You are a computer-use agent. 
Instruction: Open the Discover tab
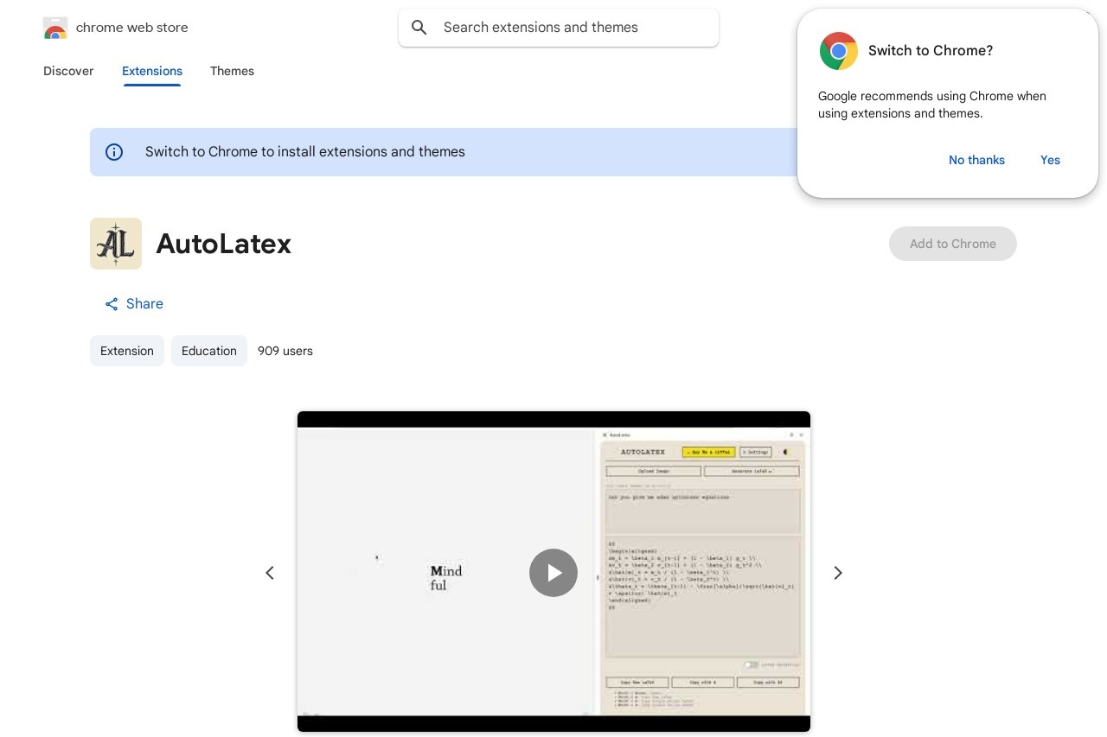point(68,71)
